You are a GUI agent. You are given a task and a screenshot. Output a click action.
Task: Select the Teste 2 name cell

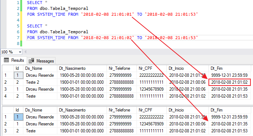tap(40, 82)
